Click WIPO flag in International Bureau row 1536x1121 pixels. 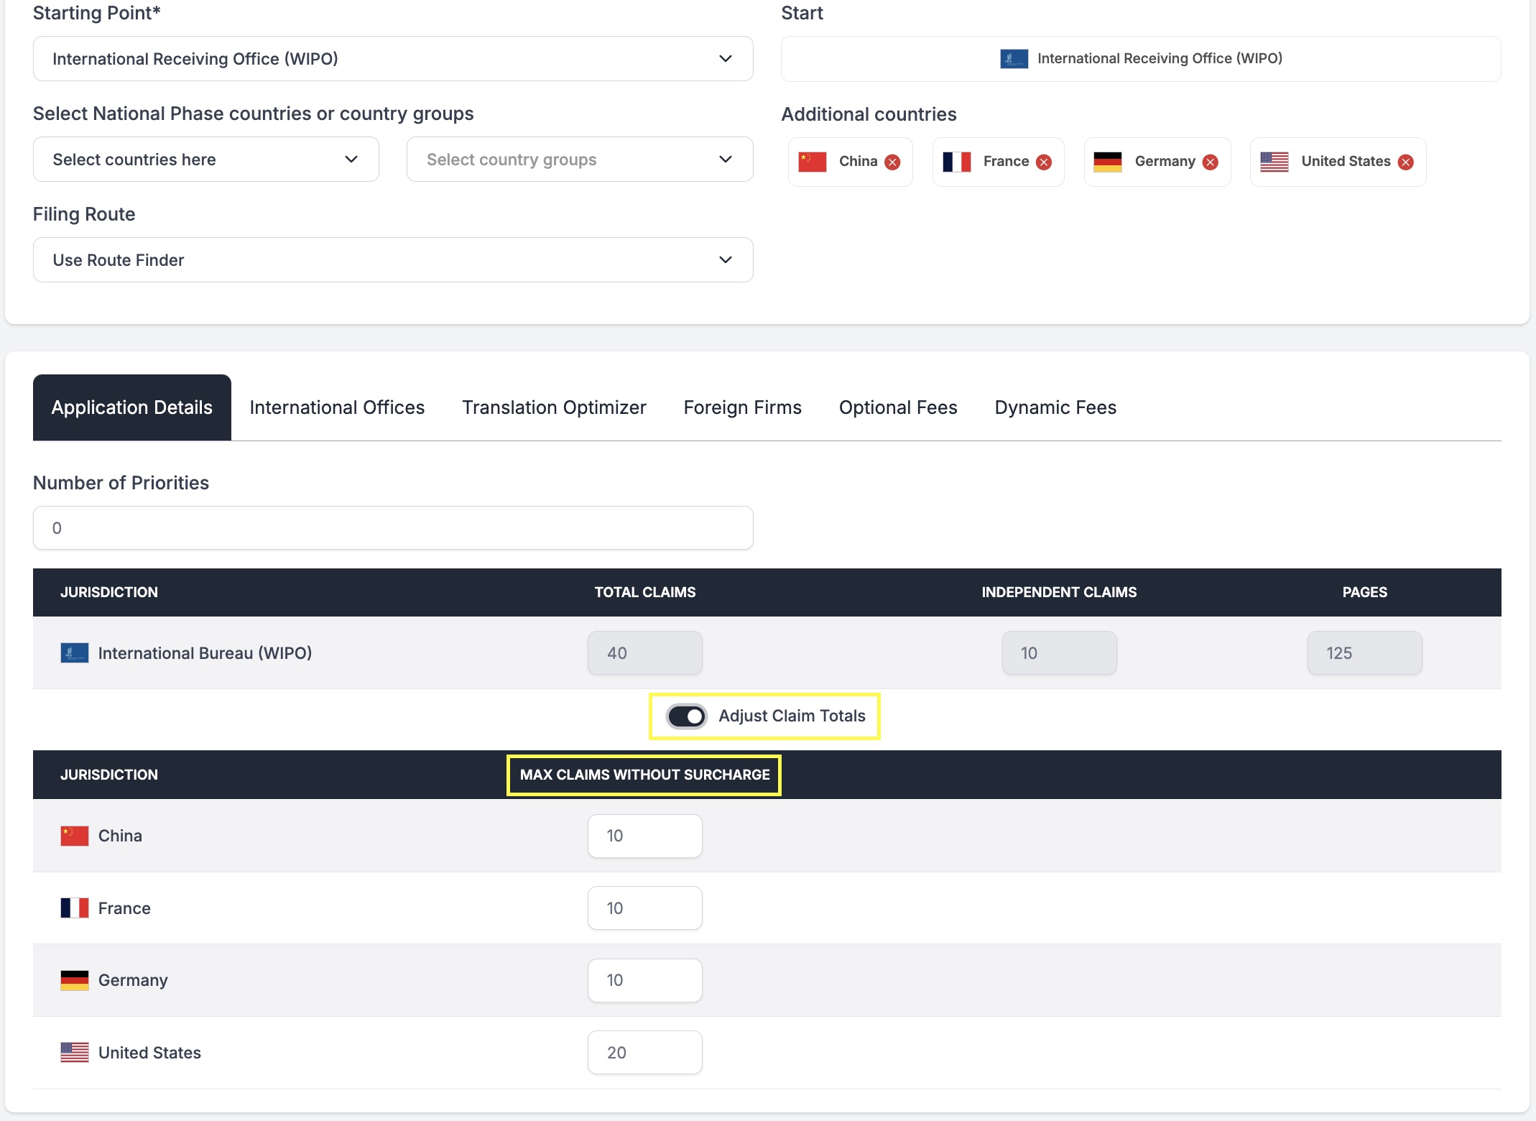[x=75, y=652]
